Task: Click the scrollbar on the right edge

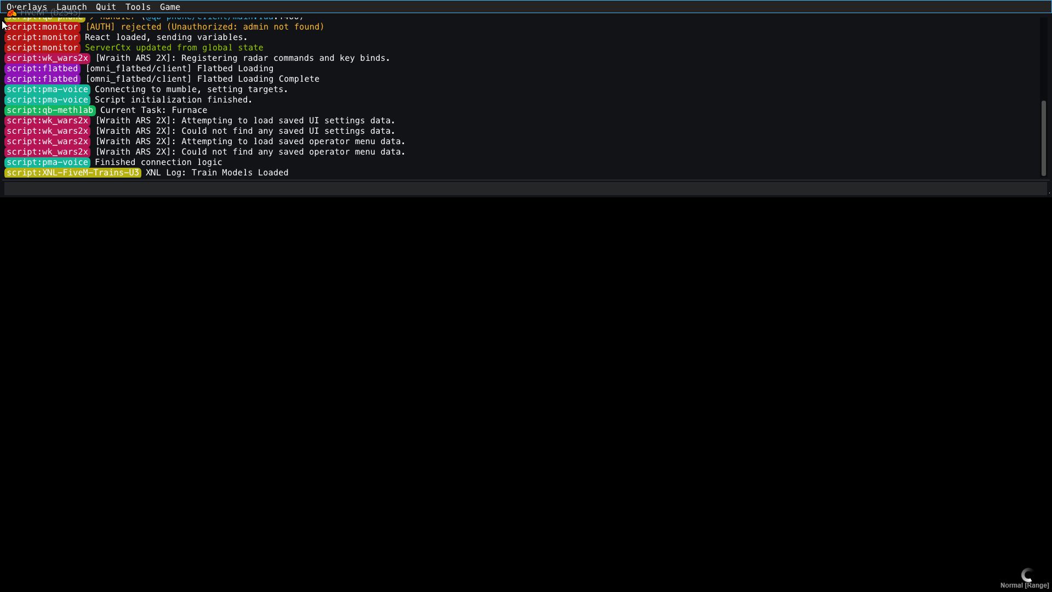Action: click(1043, 137)
